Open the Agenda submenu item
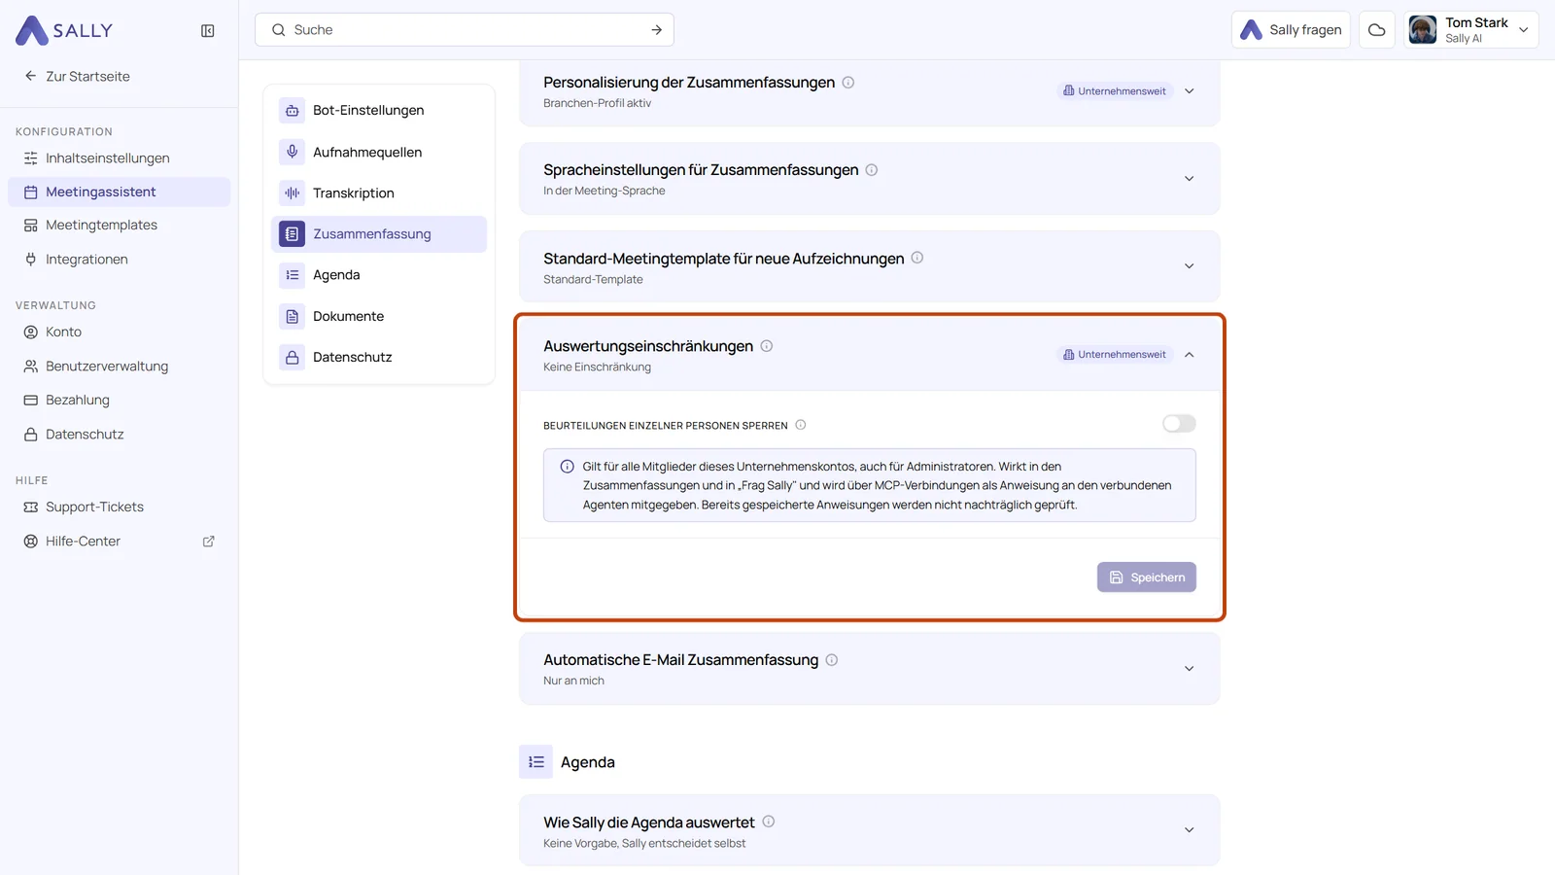 tap(379, 275)
